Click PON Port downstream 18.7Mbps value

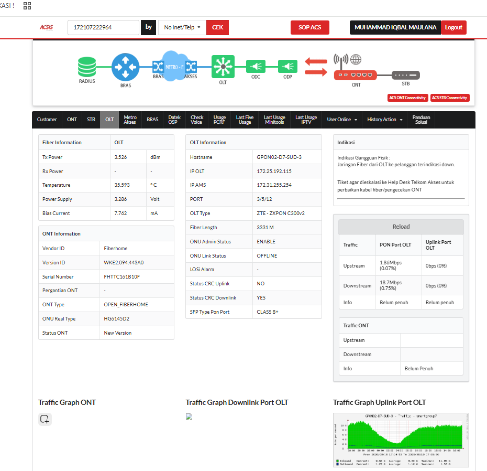pyautogui.click(x=391, y=285)
